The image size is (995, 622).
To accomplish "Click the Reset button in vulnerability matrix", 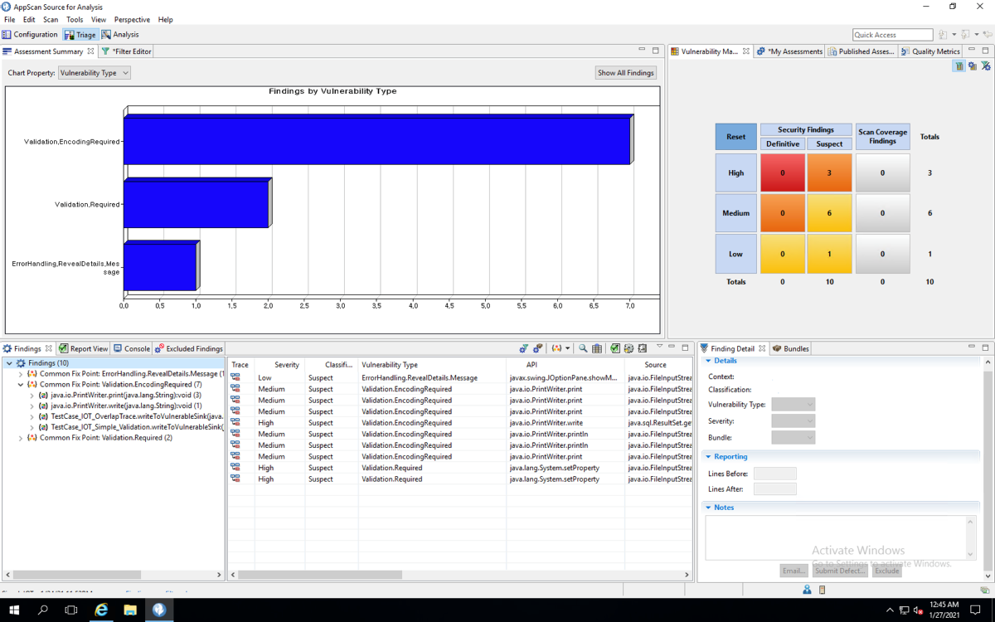I will click(x=735, y=137).
